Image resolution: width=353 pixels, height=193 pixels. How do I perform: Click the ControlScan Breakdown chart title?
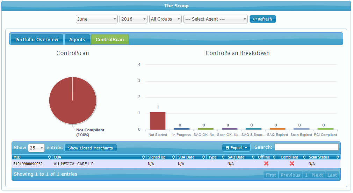[x=238, y=53]
